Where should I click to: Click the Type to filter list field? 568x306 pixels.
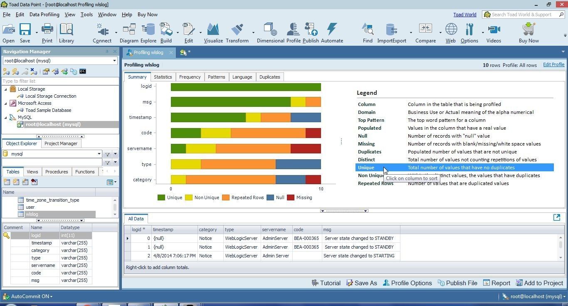[60, 81]
